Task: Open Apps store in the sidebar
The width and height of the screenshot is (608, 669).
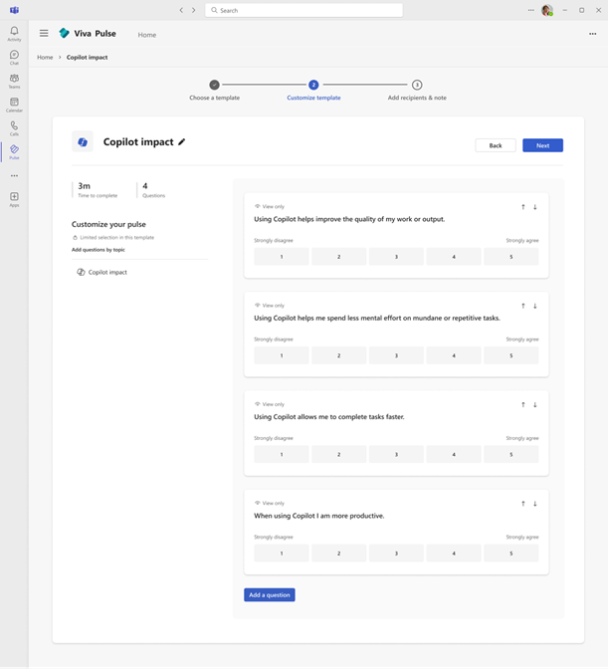Action: (14, 199)
